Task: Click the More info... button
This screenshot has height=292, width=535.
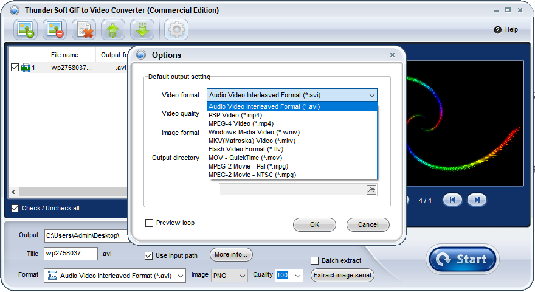Action: [x=231, y=255]
